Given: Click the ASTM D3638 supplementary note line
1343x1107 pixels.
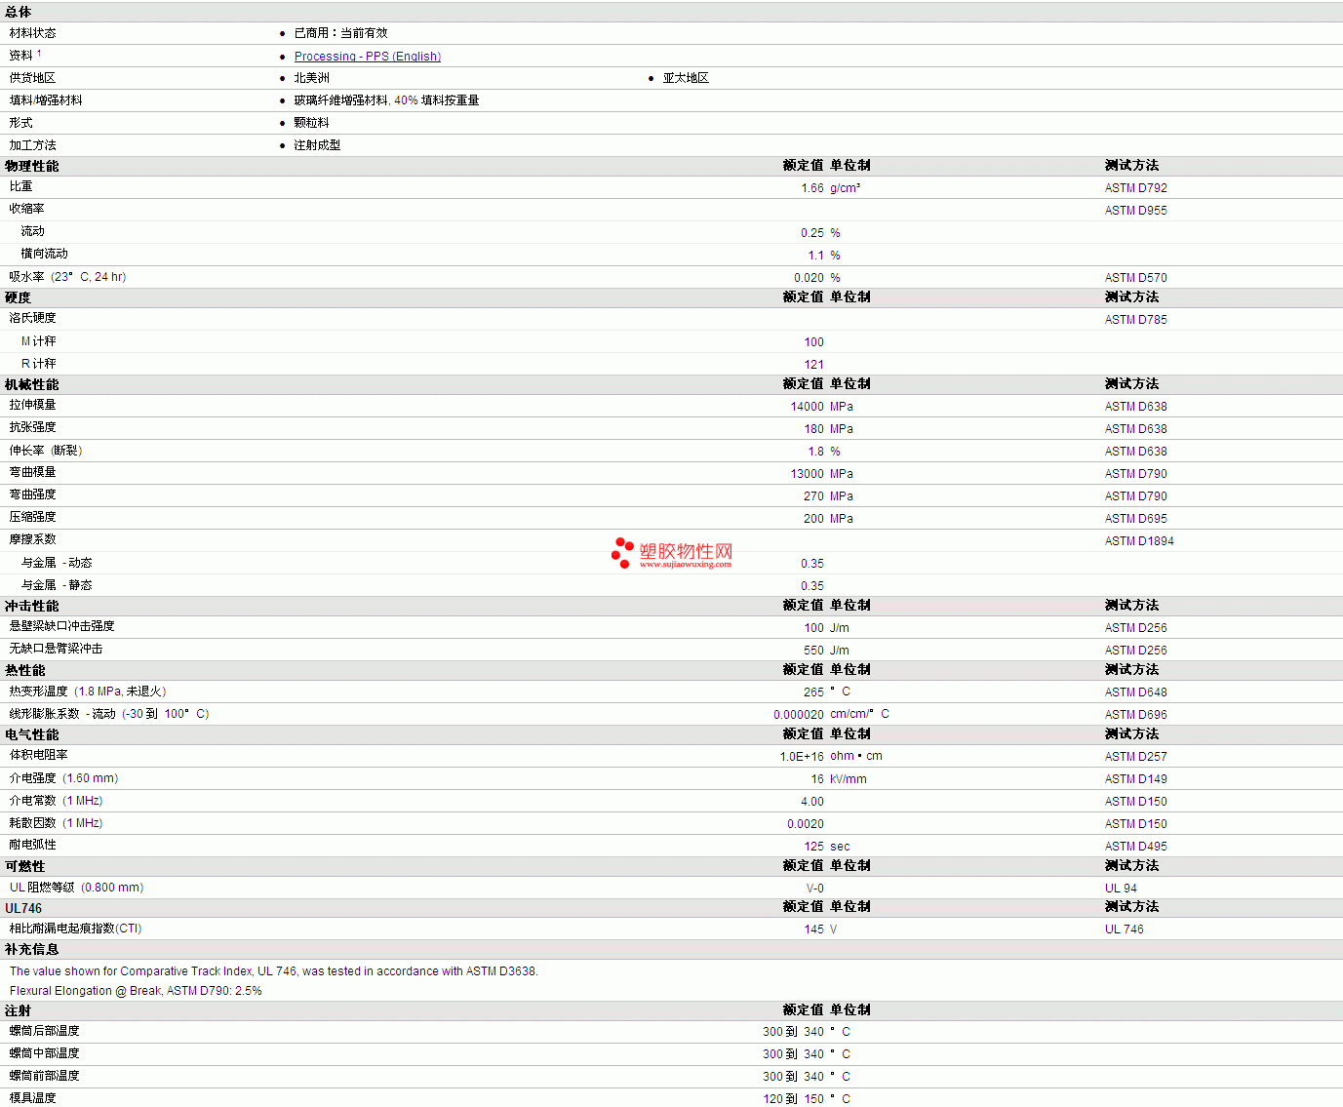Looking at the screenshot, I should tap(274, 971).
